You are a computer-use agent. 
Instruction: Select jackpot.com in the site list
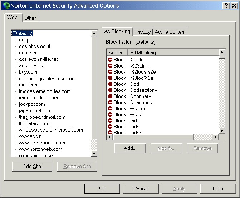click(32, 104)
